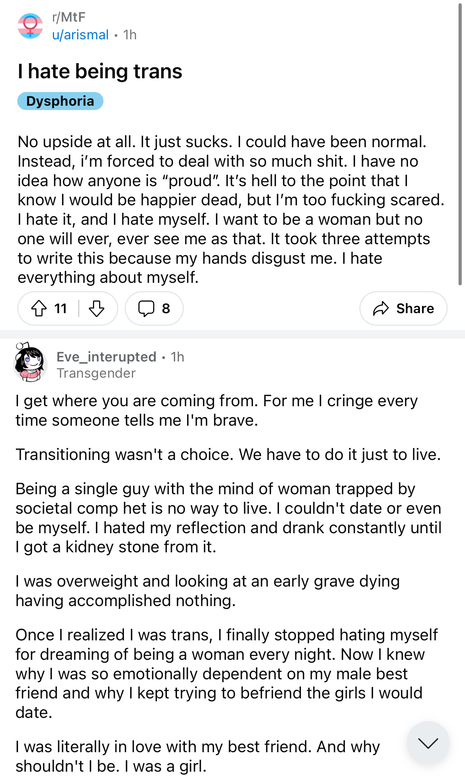Click the post's 1h timestamp

(x=130, y=35)
